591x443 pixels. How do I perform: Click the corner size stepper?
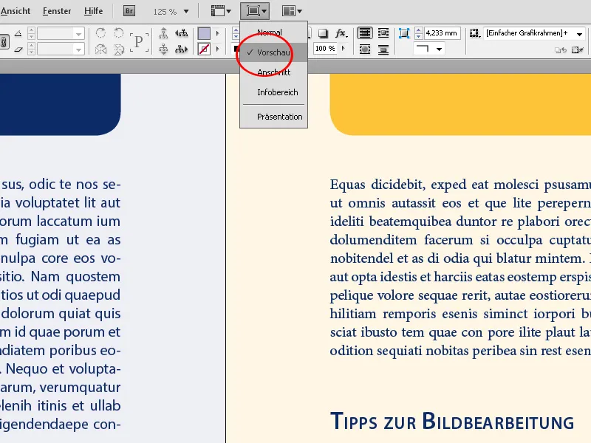coord(418,33)
